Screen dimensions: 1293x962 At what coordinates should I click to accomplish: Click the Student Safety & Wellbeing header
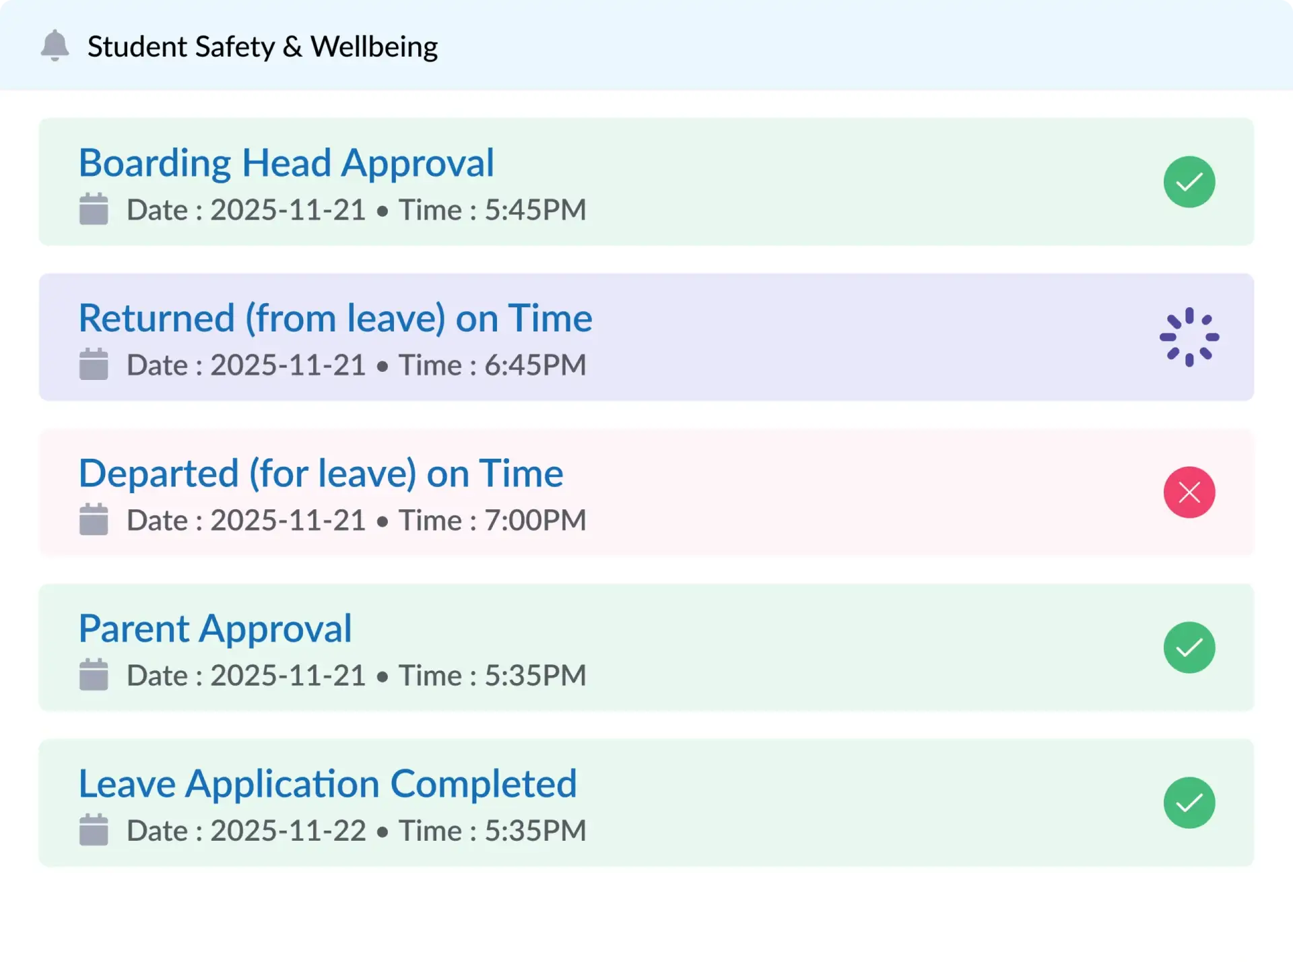[263, 46]
